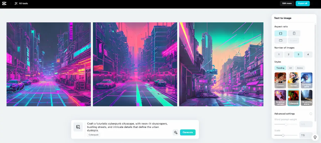Adjust the Scale slider handle
This screenshot has height=143, width=321.
click(x=283, y=135)
